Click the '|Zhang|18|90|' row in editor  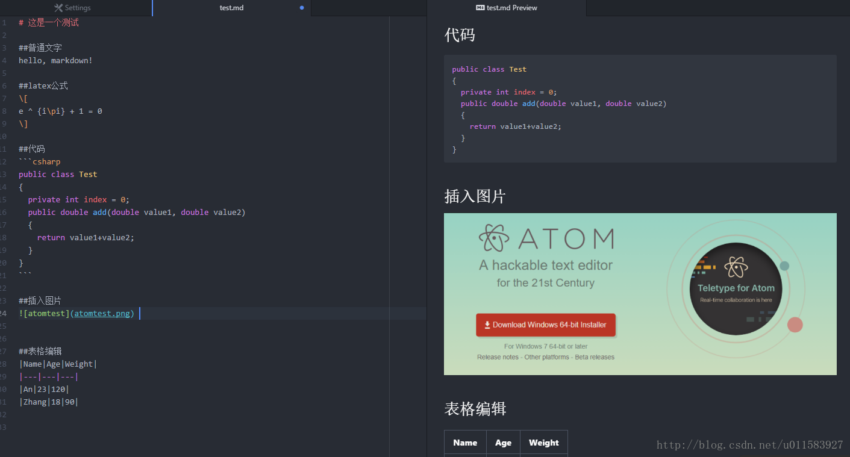[x=49, y=402]
